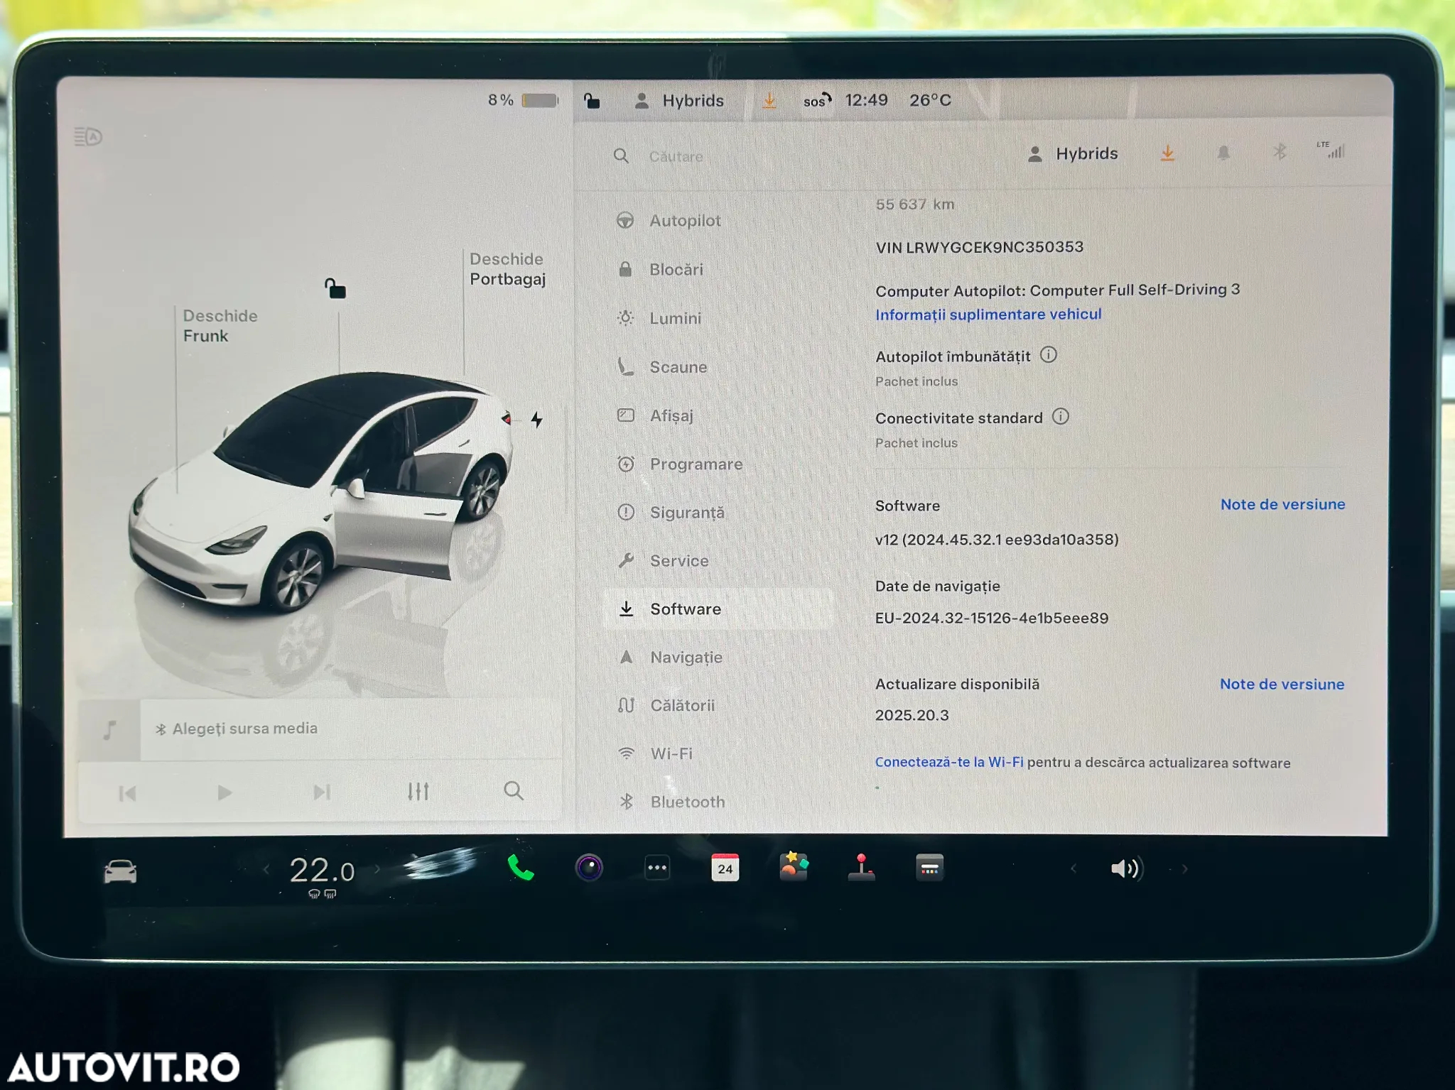Image resolution: width=1455 pixels, height=1090 pixels.
Task: Tap the 26°C outside temperature
Action: point(930,100)
